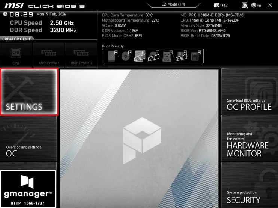
Task: Click the CPU Core Temperature 30°C reading
Action: pos(127,15)
